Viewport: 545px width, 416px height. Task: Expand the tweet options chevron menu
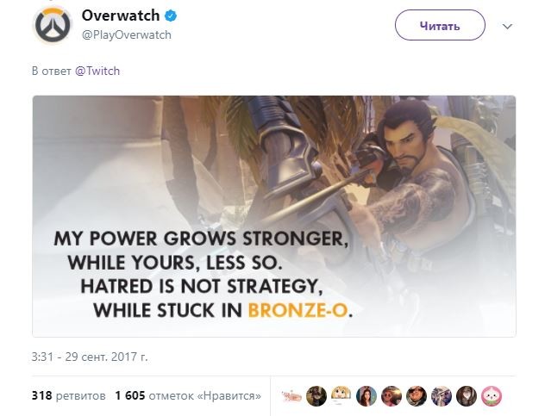[508, 27]
